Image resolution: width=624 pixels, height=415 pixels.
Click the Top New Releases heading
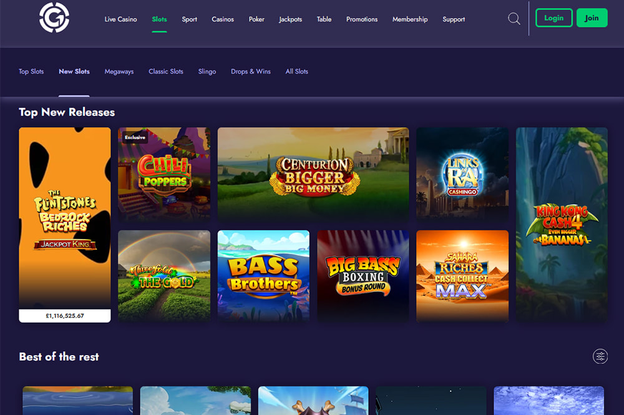[67, 112]
